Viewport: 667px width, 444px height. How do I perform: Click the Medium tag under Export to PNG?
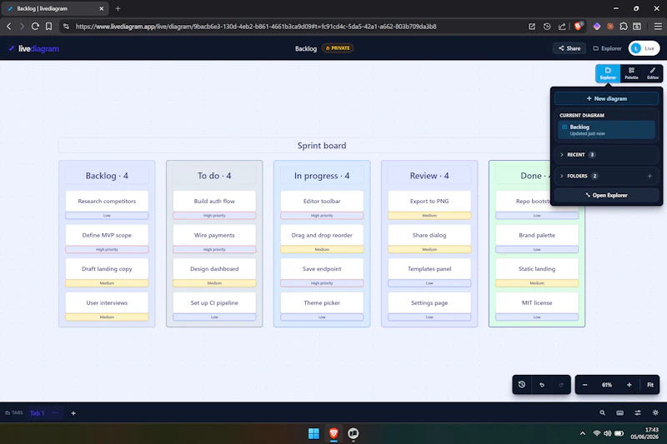click(x=429, y=216)
